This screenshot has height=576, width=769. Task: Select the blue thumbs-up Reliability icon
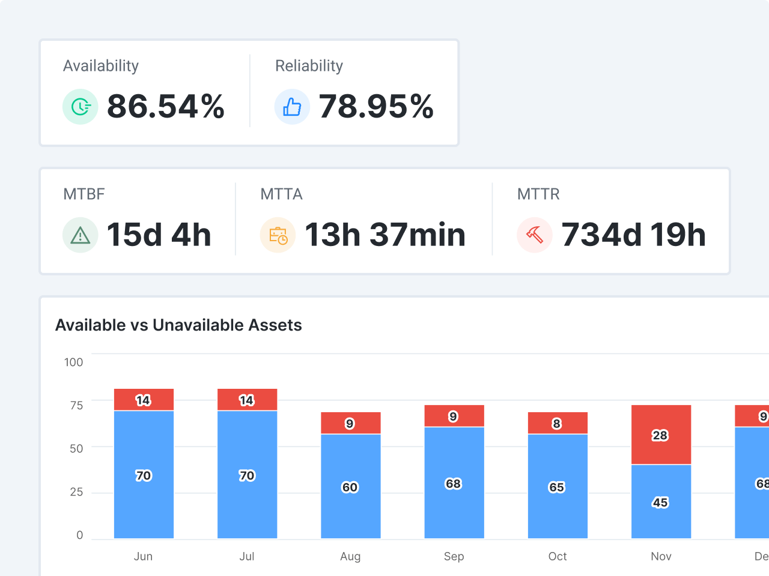tap(293, 106)
